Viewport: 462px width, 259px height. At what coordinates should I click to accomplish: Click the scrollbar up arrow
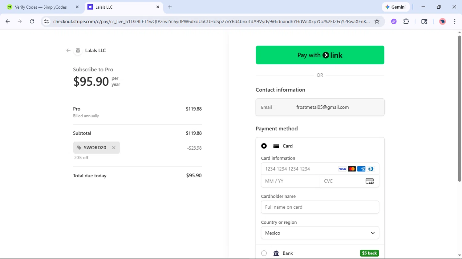pyautogui.click(x=460, y=32)
